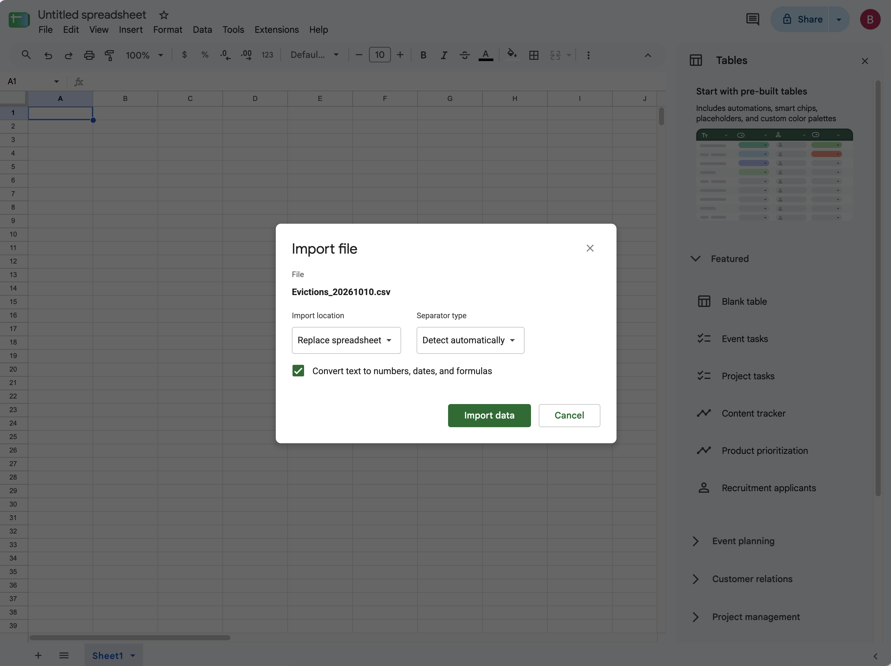Open the fill color bucket
Image resolution: width=891 pixels, height=666 pixels.
click(x=512, y=54)
